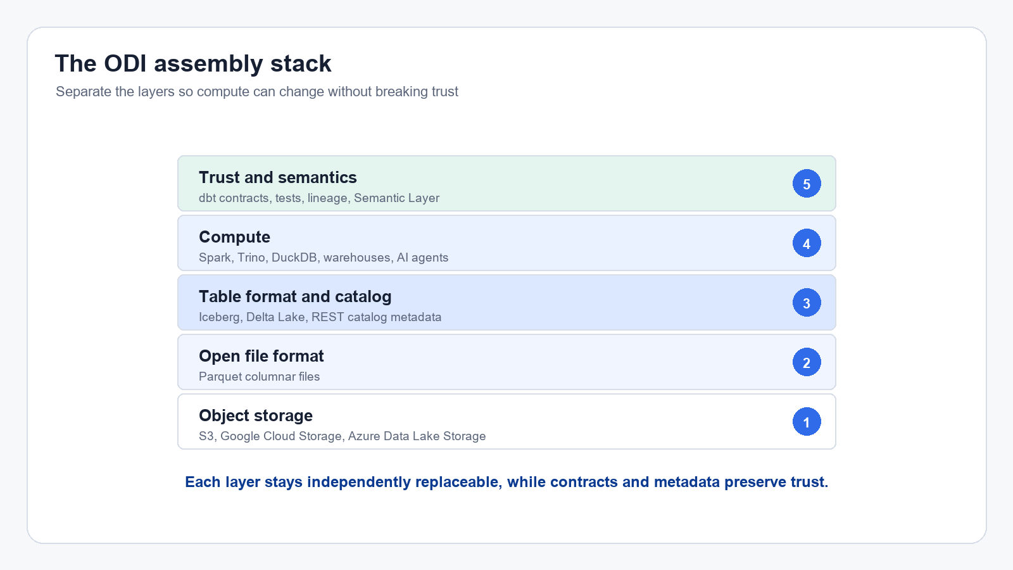Viewport: 1013px width, 570px height.
Task: Select the 'Trust and semantics' layer heading
Action: [x=278, y=177]
